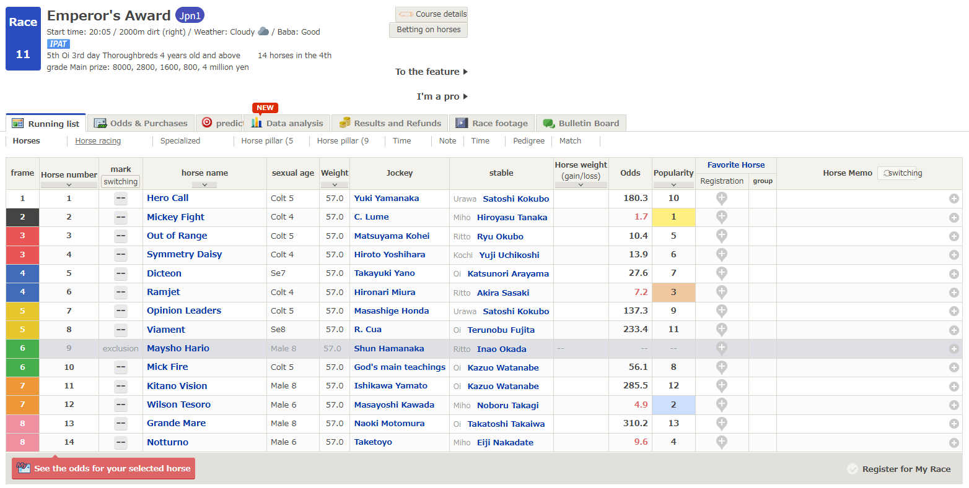The height and width of the screenshot is (488, 969).
Task: Add Notturno to favorite horses
Action: (x=721, y=442)
